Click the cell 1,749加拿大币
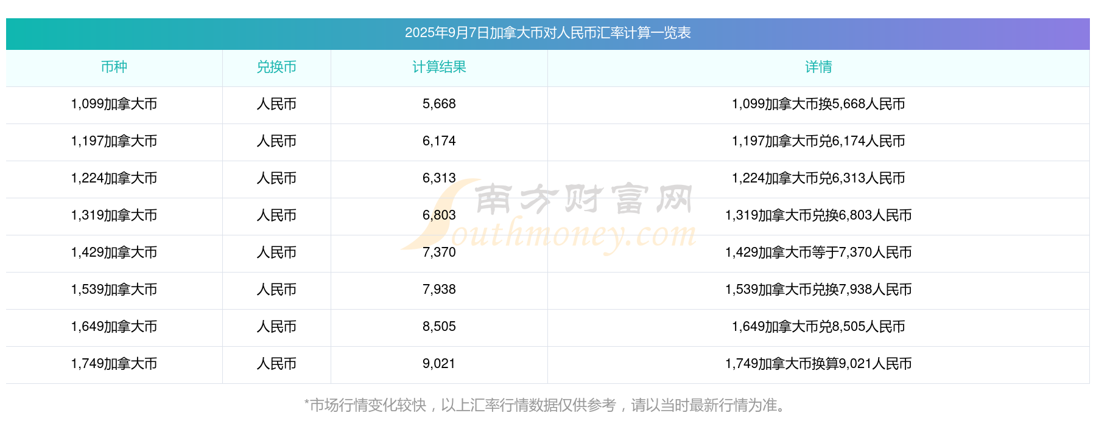The height and width of the screenshot is (438, 1096). [114, 364]
